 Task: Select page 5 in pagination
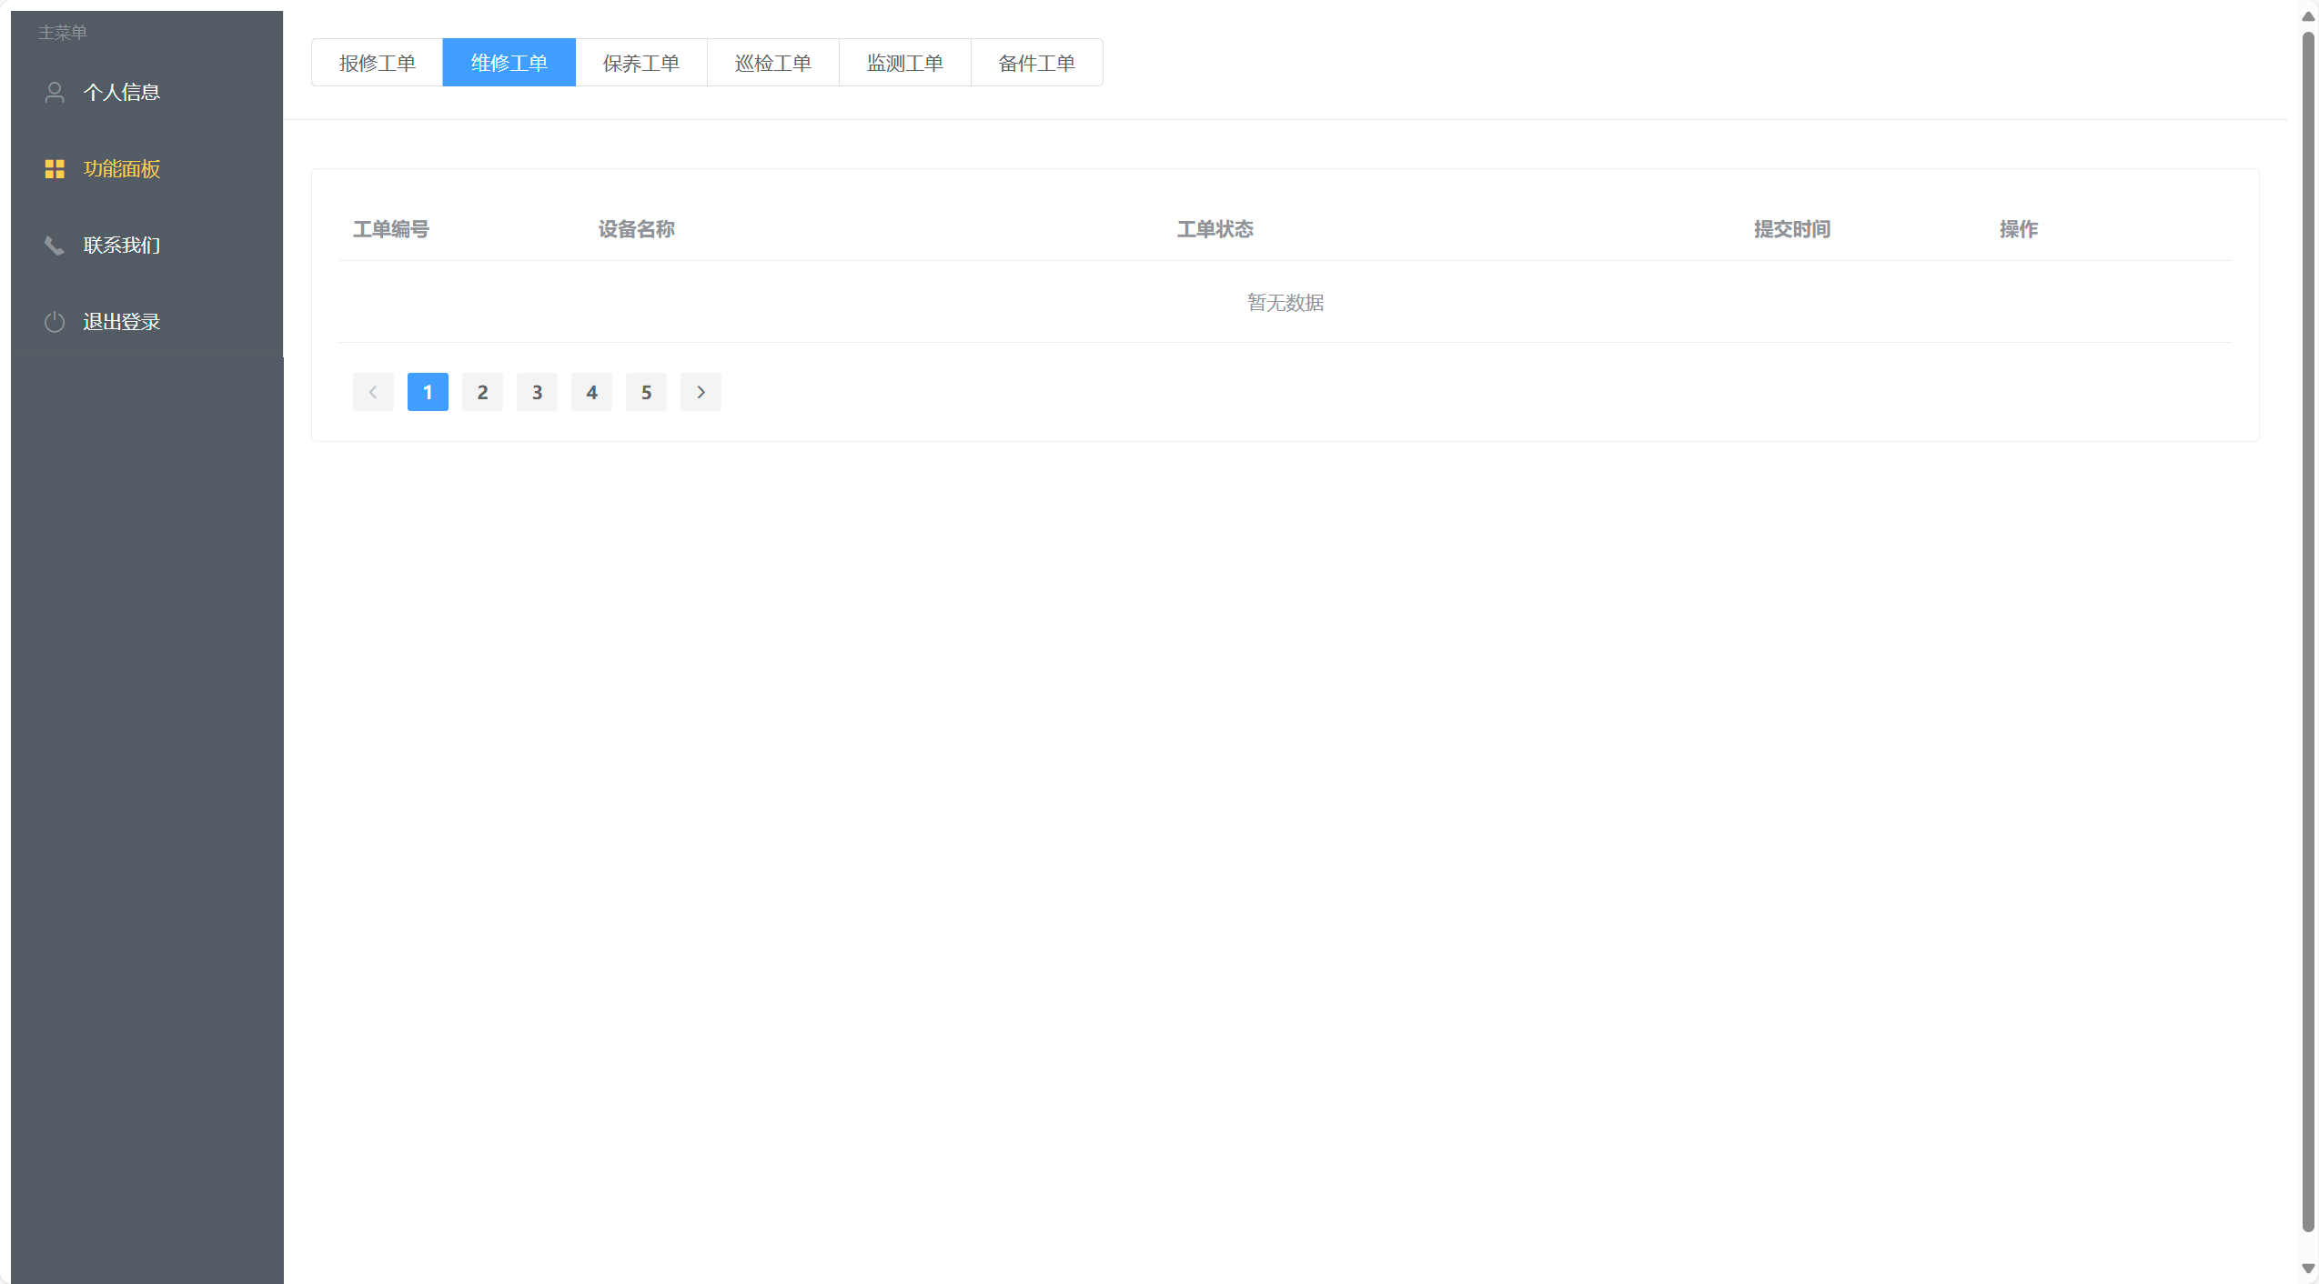coord(646,392)
